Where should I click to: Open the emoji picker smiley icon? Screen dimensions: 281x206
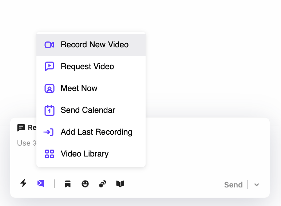tap(85, 184)
